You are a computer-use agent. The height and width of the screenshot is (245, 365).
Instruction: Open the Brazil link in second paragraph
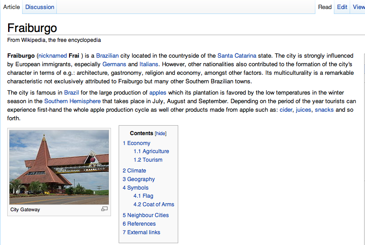[71, 92]
